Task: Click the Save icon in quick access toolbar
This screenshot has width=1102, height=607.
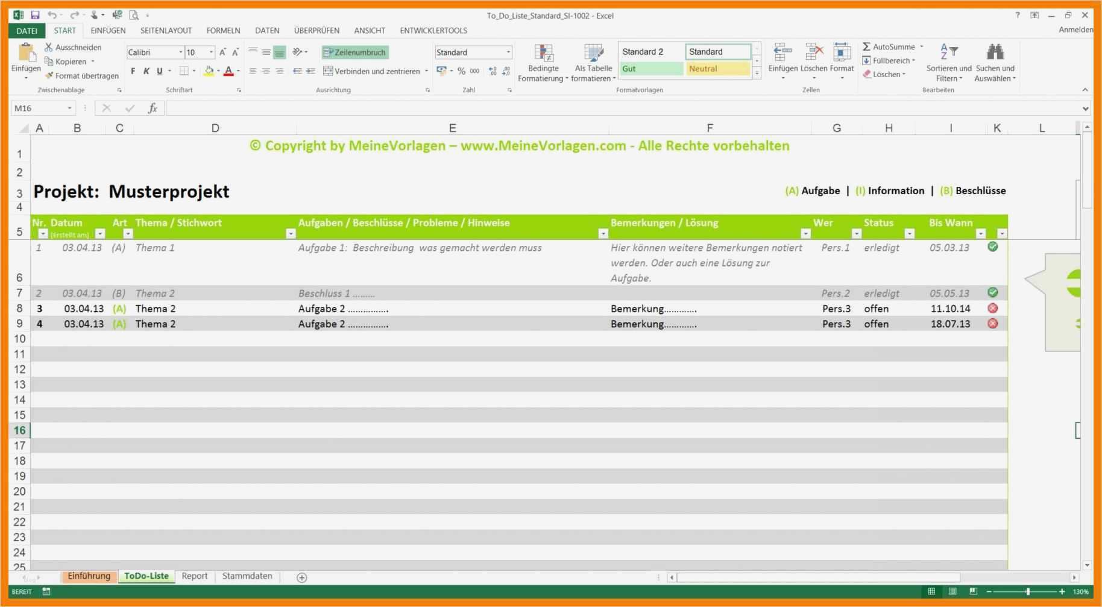Action: tap(34, 14)
